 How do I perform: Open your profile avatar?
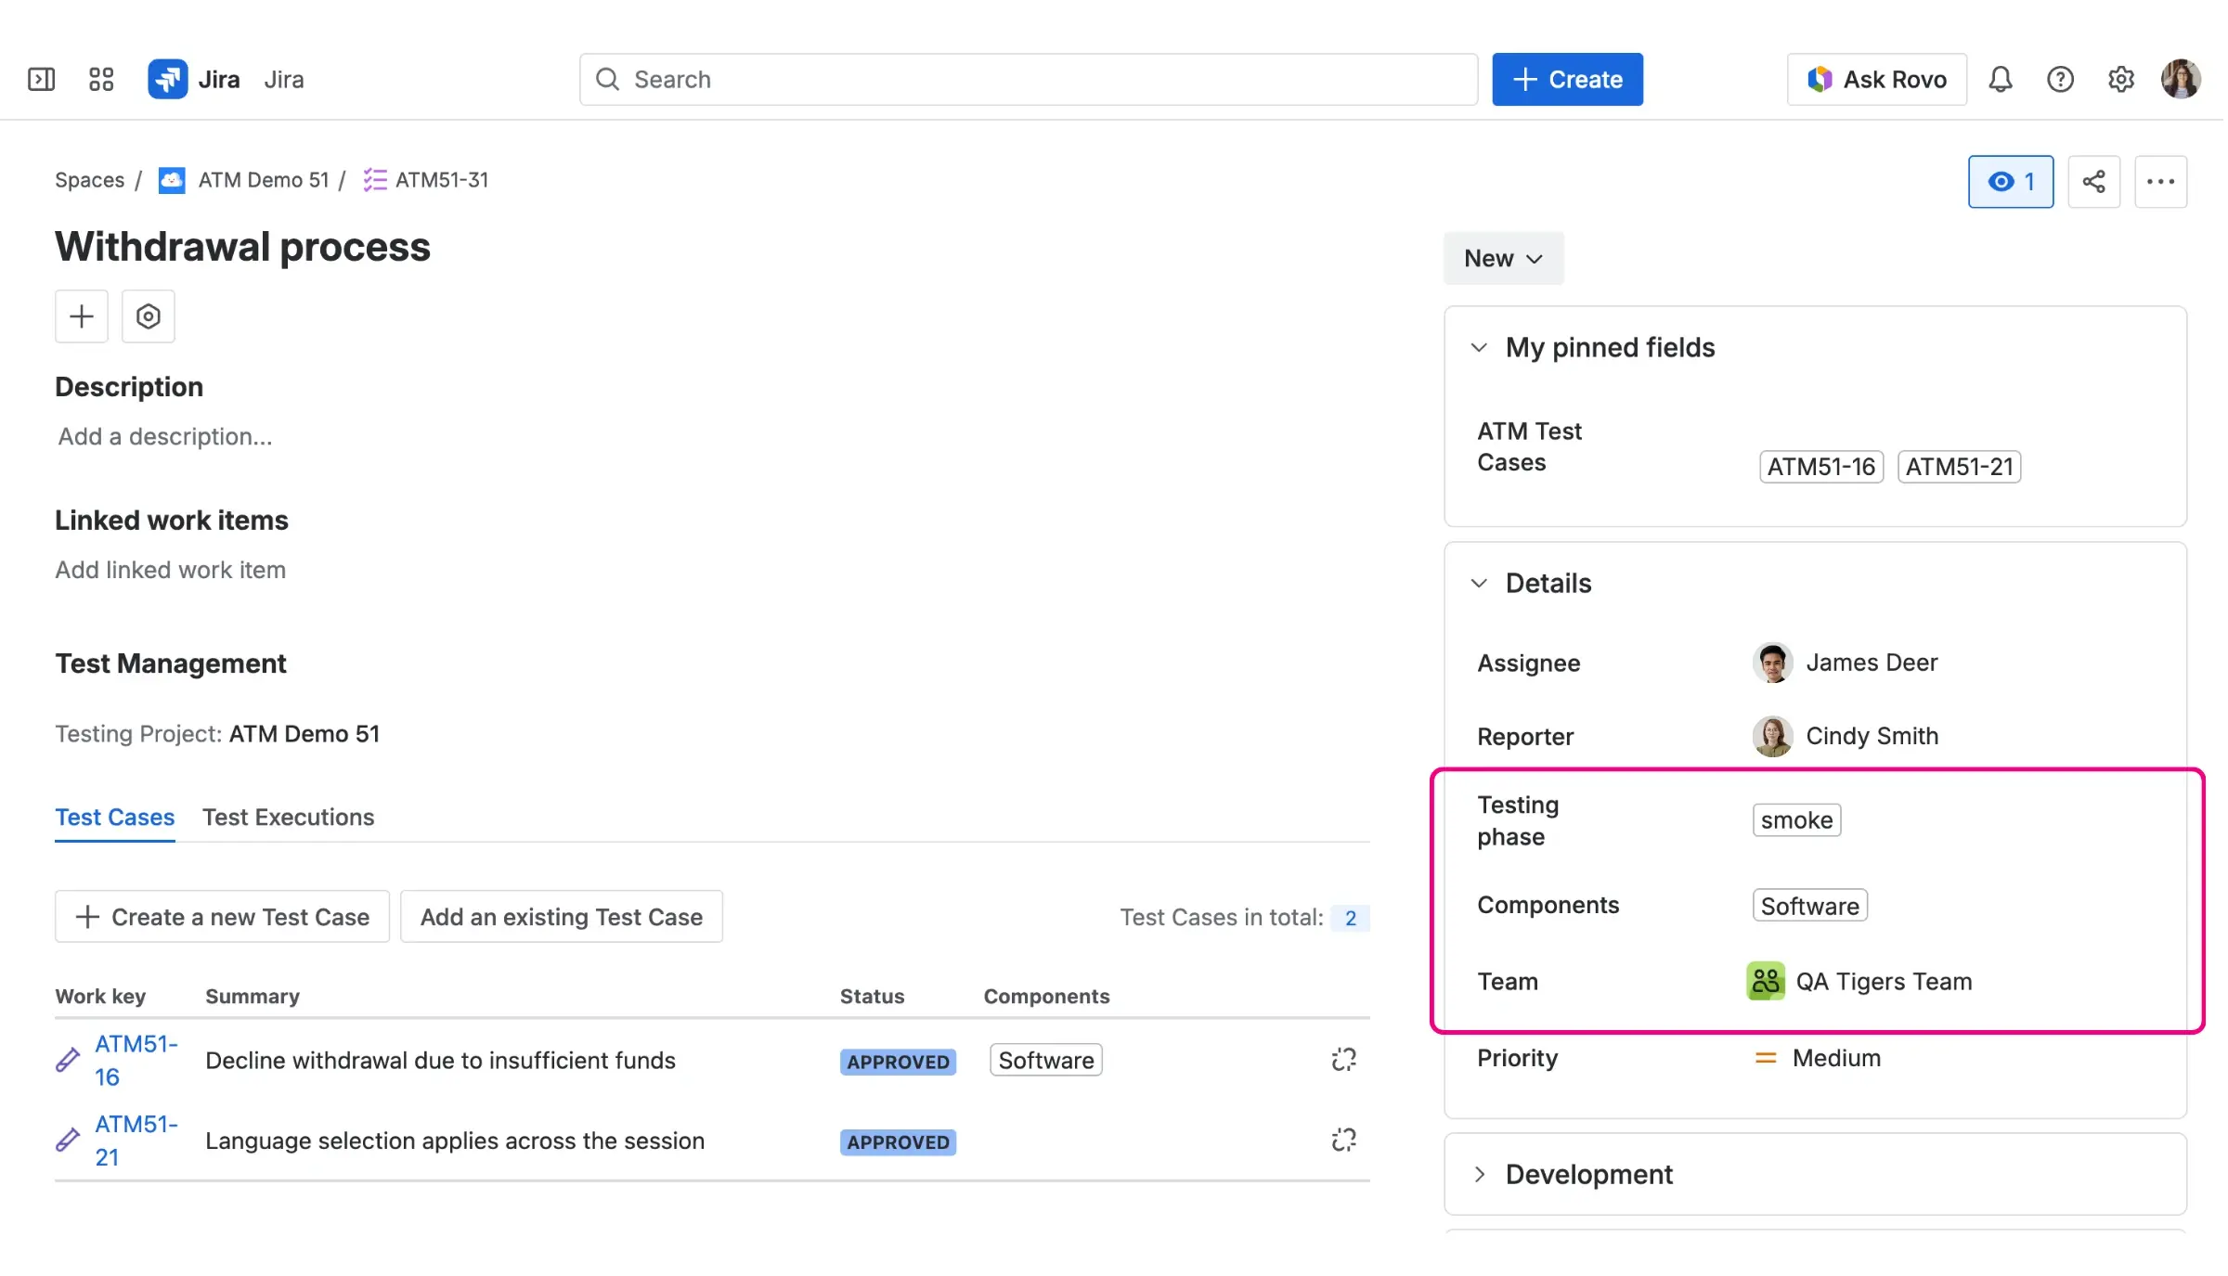[x=2182, y=79]
